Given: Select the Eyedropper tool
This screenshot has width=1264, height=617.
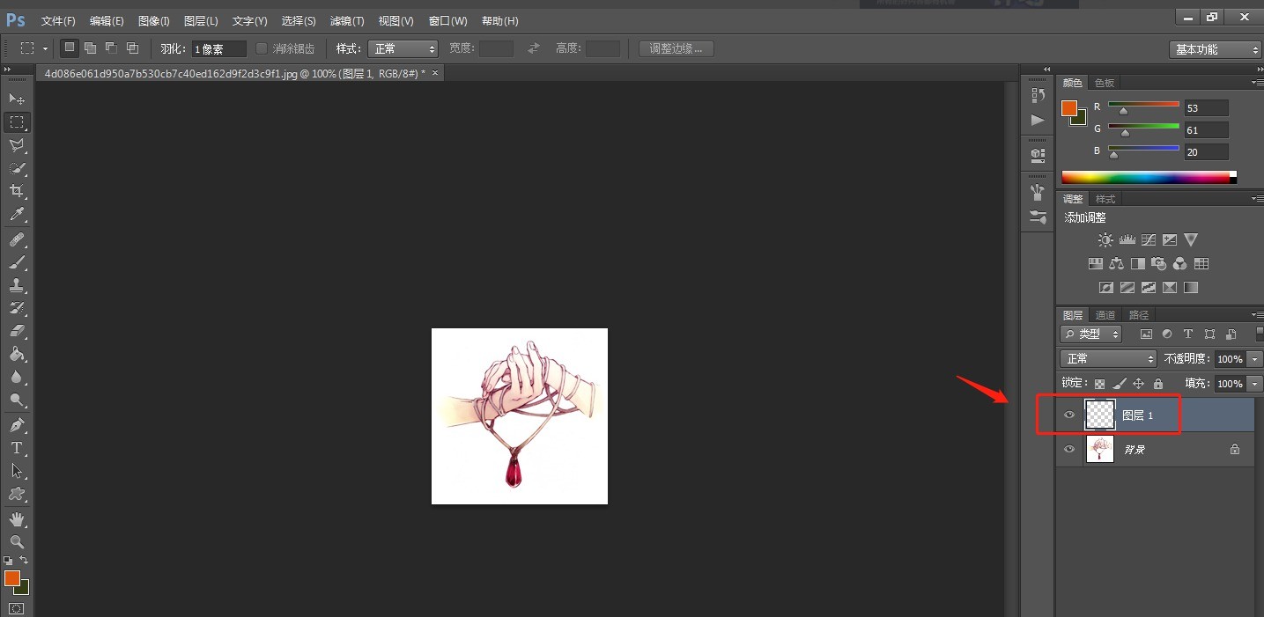Looking at the screenshot, I should point(16,214).
